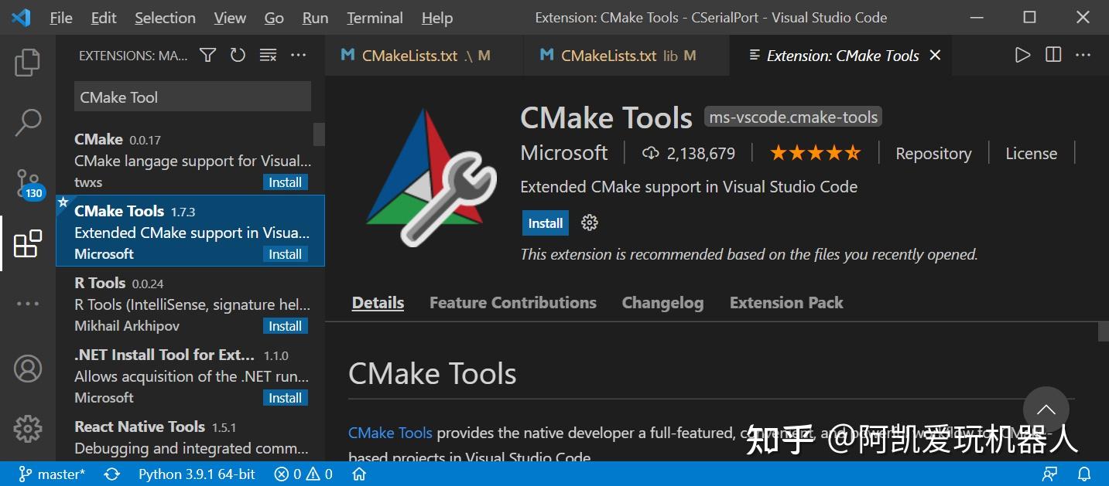Screen dimensions: 1109x486
Task: Open the Extensions panel More Actions menu
Action: coord(299,55)
